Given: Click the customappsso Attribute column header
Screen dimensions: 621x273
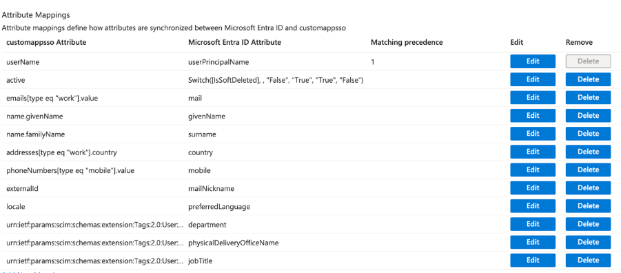Looking at the screenshot, I should point(46,42).
